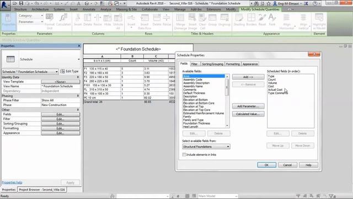The height and width of the screenshot is (199, 353).
Task: Click Edit Type button in Properties panel
Action: tap(69, 71)
